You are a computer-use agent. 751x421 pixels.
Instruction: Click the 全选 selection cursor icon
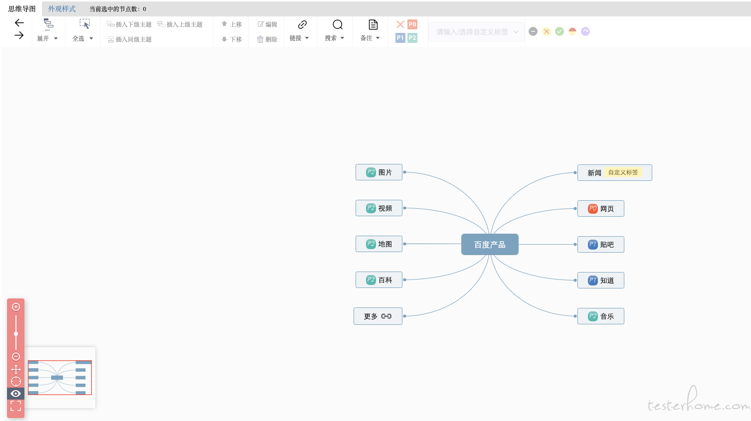click(x=85, y=24)
